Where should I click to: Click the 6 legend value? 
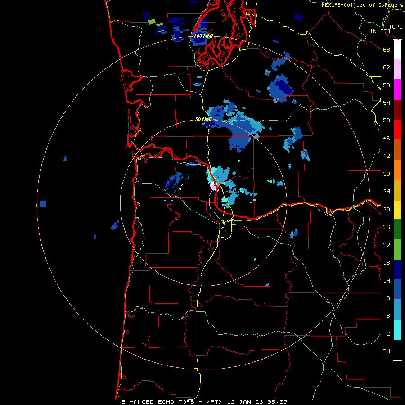pos(388,316)
